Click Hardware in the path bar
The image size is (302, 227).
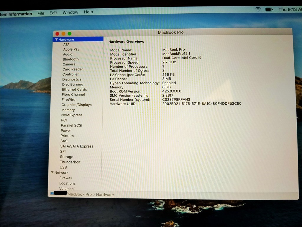coord(105,194)
